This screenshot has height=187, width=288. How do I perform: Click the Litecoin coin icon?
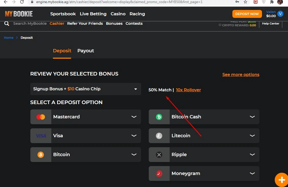tap(159, 136)
